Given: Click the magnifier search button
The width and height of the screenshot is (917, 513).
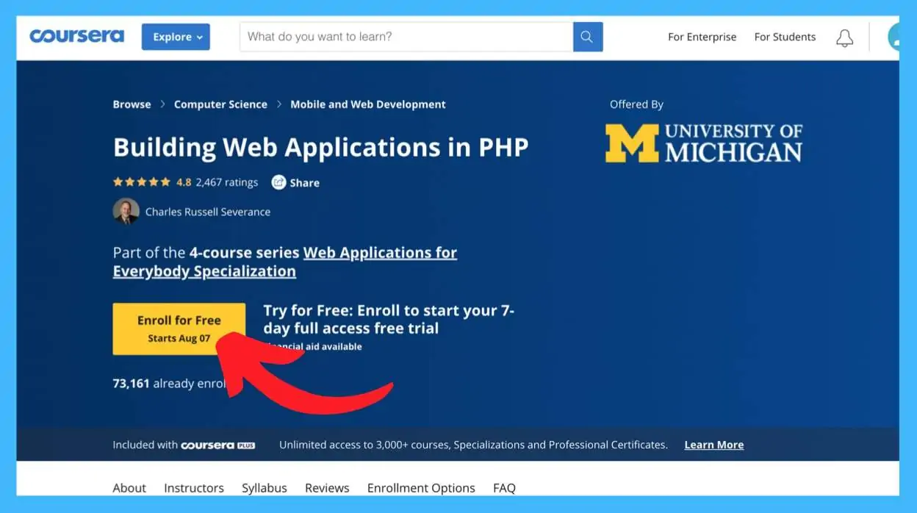Looking at the screenshot, I should tap(588, 37).
